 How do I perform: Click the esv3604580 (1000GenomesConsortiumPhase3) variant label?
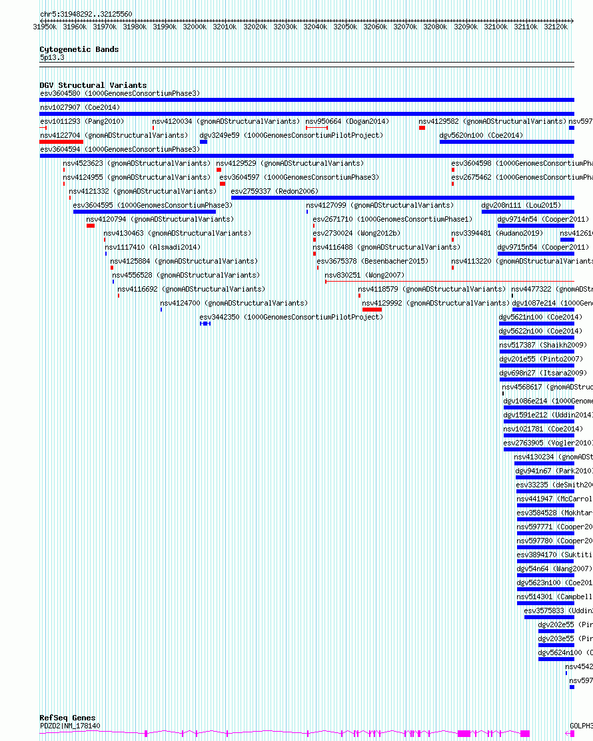(120, 94)
